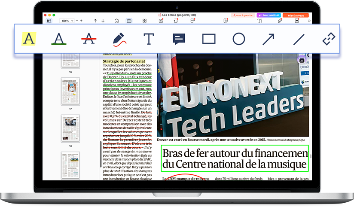Screen dimensions: 354x207
Task: Open the toolbox briefcase icon
Action: (129, 21)
